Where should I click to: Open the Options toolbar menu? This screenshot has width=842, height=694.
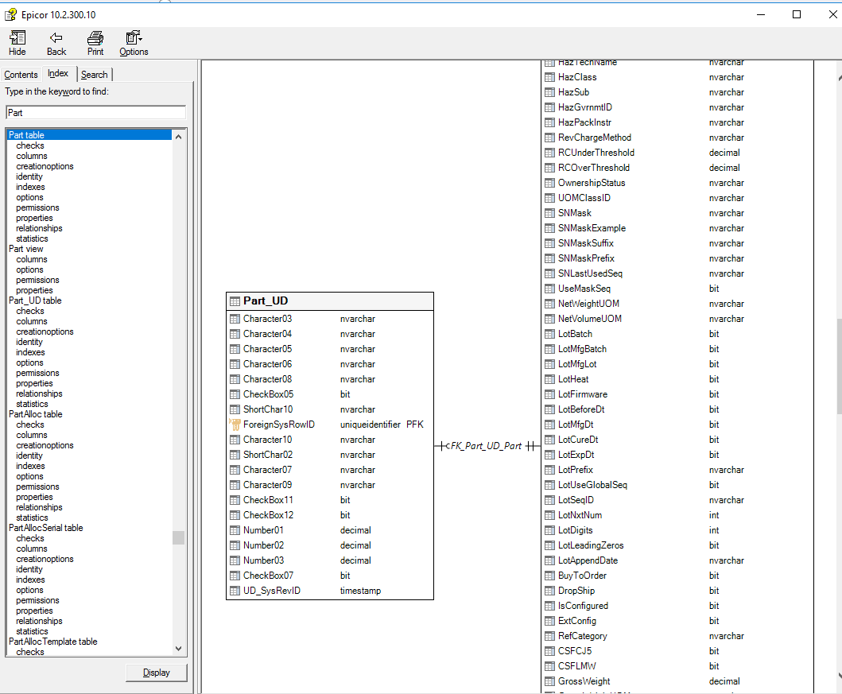coord(134,43)
